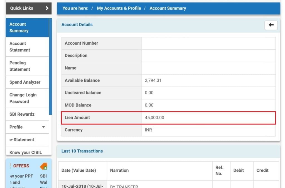Open SBI Rewardz
The height and width of the screenshot is (188, 285).
click(27, 114)
